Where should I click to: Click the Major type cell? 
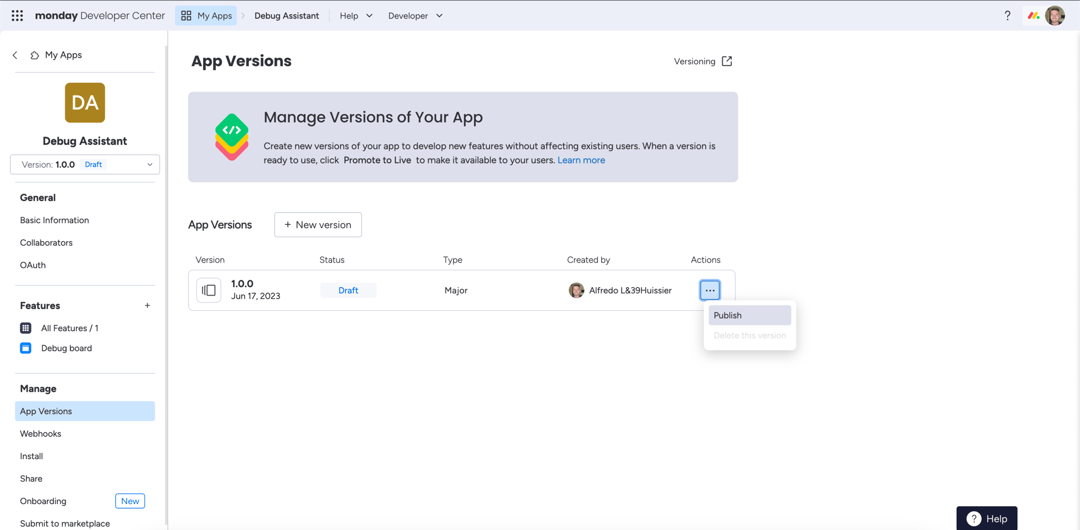pyautogui.click(x=456, y=291)
